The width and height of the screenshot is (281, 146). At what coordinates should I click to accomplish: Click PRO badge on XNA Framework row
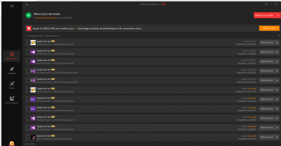coord(53,136)
